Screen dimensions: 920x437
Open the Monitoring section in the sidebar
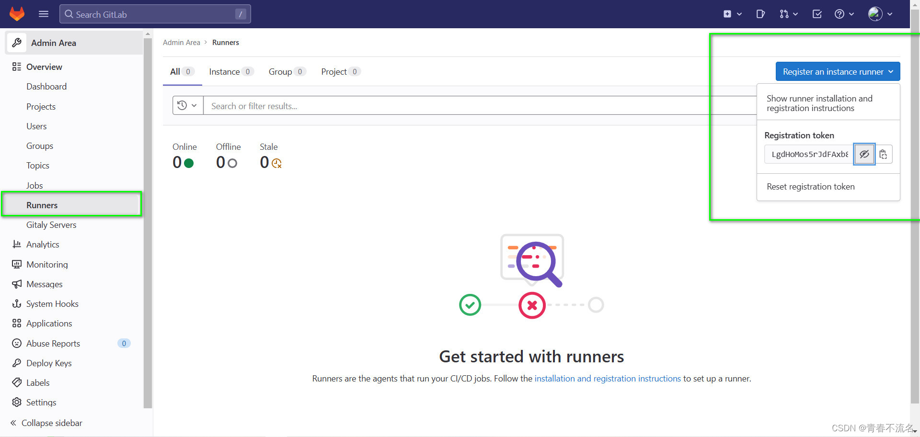coord(46,264)
